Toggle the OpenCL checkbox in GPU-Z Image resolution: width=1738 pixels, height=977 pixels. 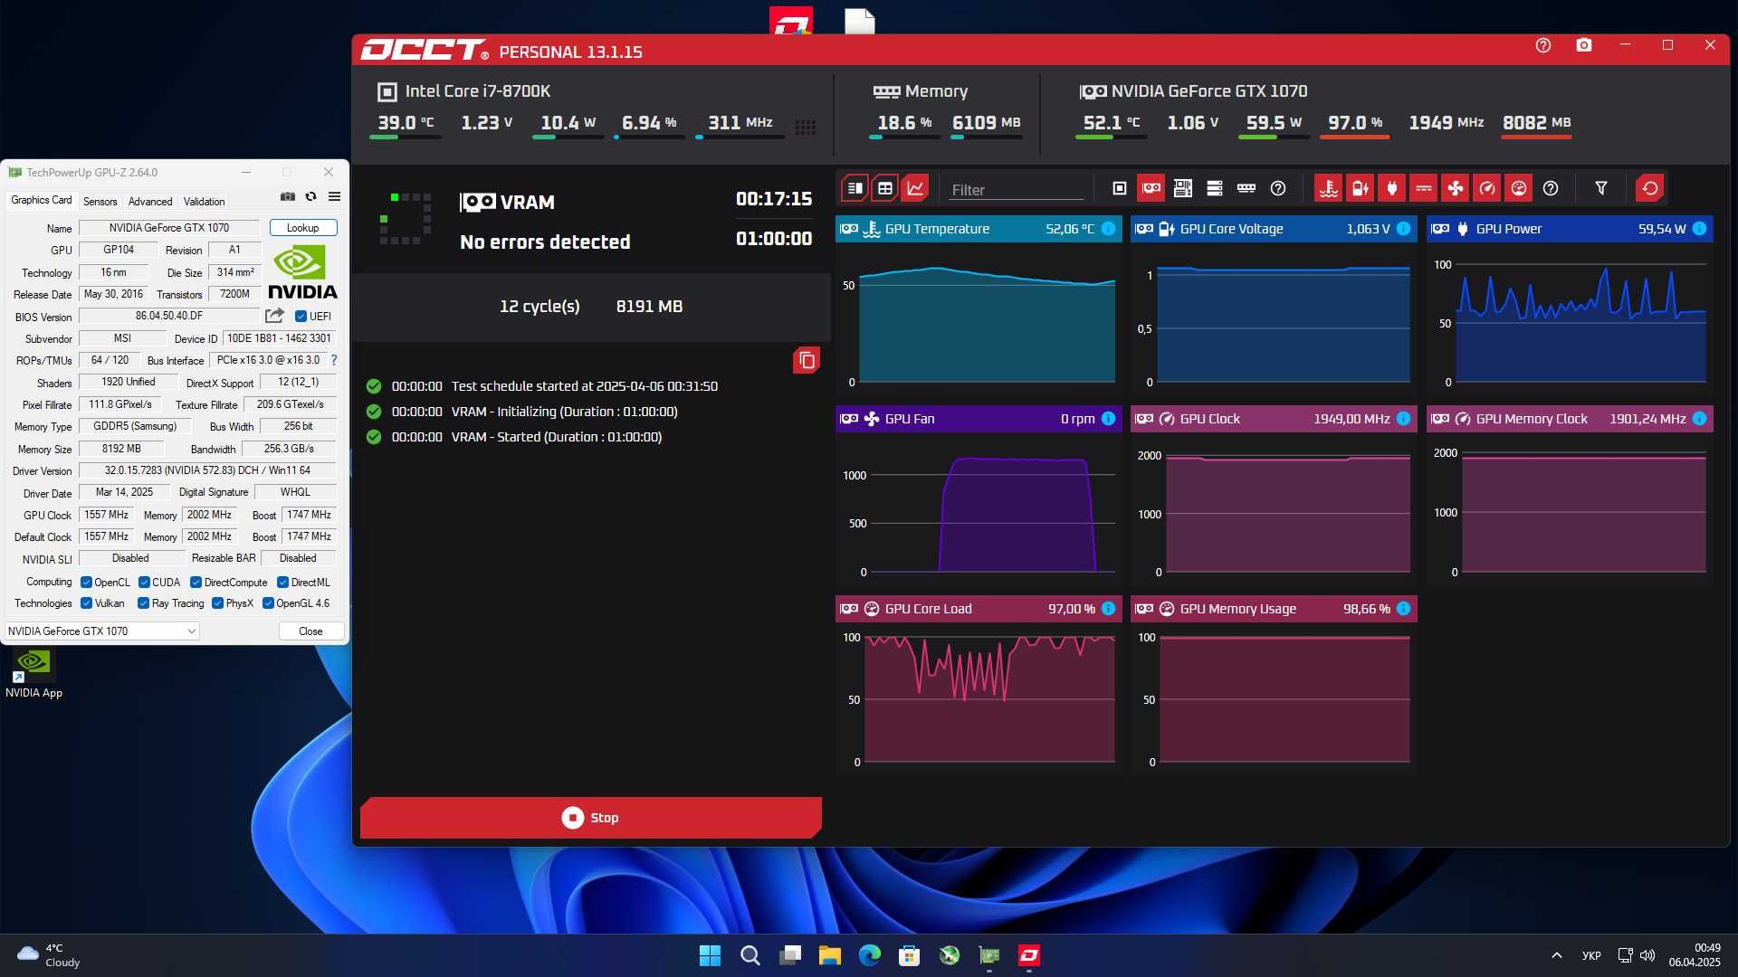[x=86, y=583]
